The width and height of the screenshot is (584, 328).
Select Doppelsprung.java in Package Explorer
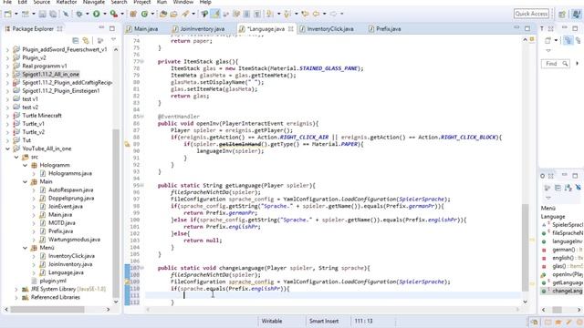(x=71, y=199)
